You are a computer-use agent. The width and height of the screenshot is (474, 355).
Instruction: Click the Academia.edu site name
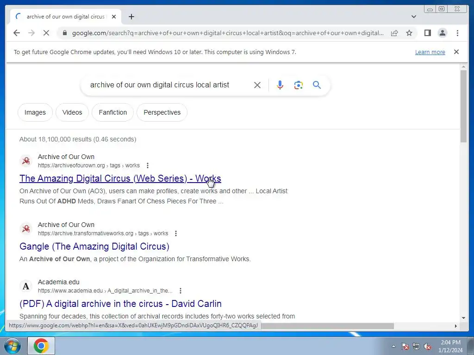59,282
